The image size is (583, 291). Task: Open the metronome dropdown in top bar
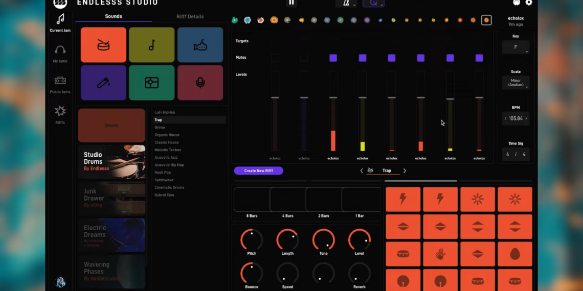pyautogui.click(x=347, y=3)
